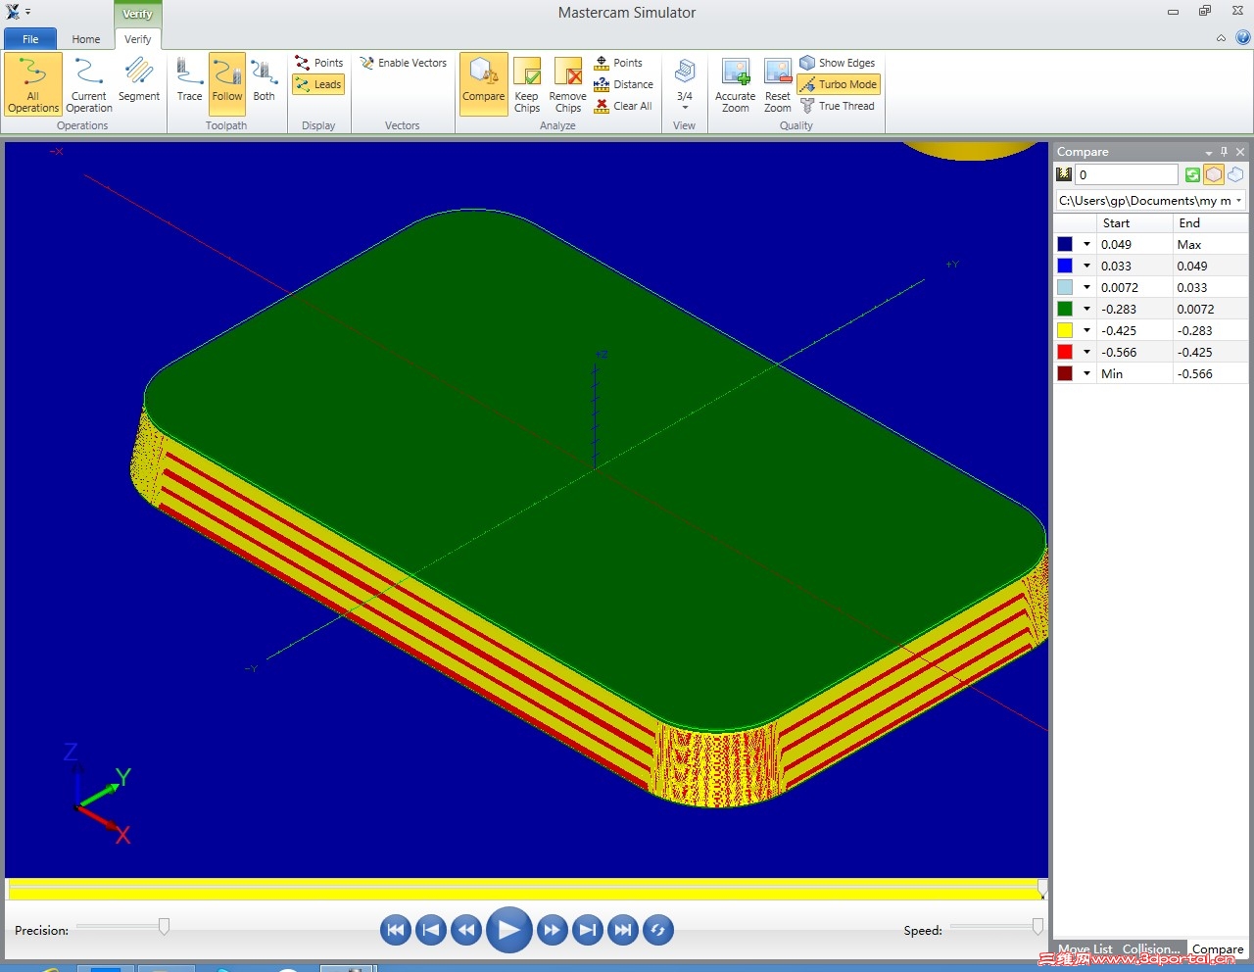Click the Start column header
The image size is (1254, 972).
1134,223
